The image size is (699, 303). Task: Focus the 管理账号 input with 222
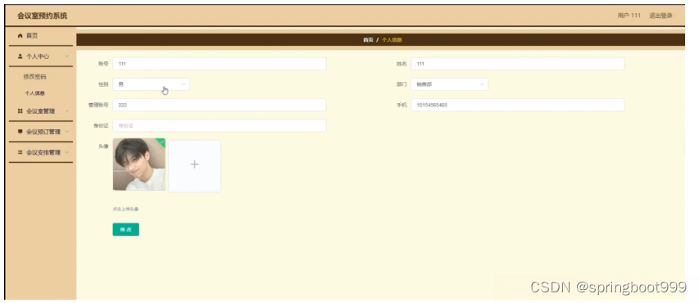coord(220,105)
